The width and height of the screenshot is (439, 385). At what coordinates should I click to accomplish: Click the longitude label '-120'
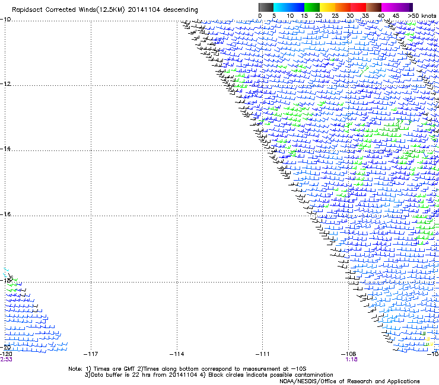[6, 354]
